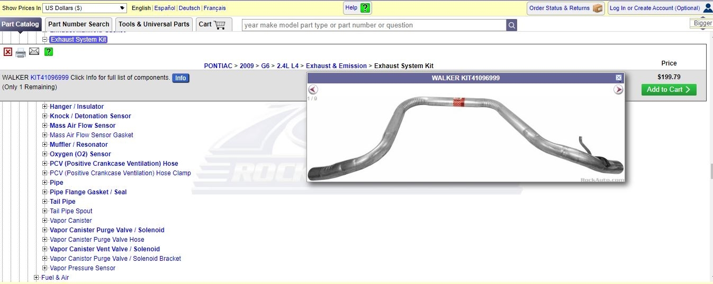Collapse the Exhaust System Kit category

click(45, 40)
